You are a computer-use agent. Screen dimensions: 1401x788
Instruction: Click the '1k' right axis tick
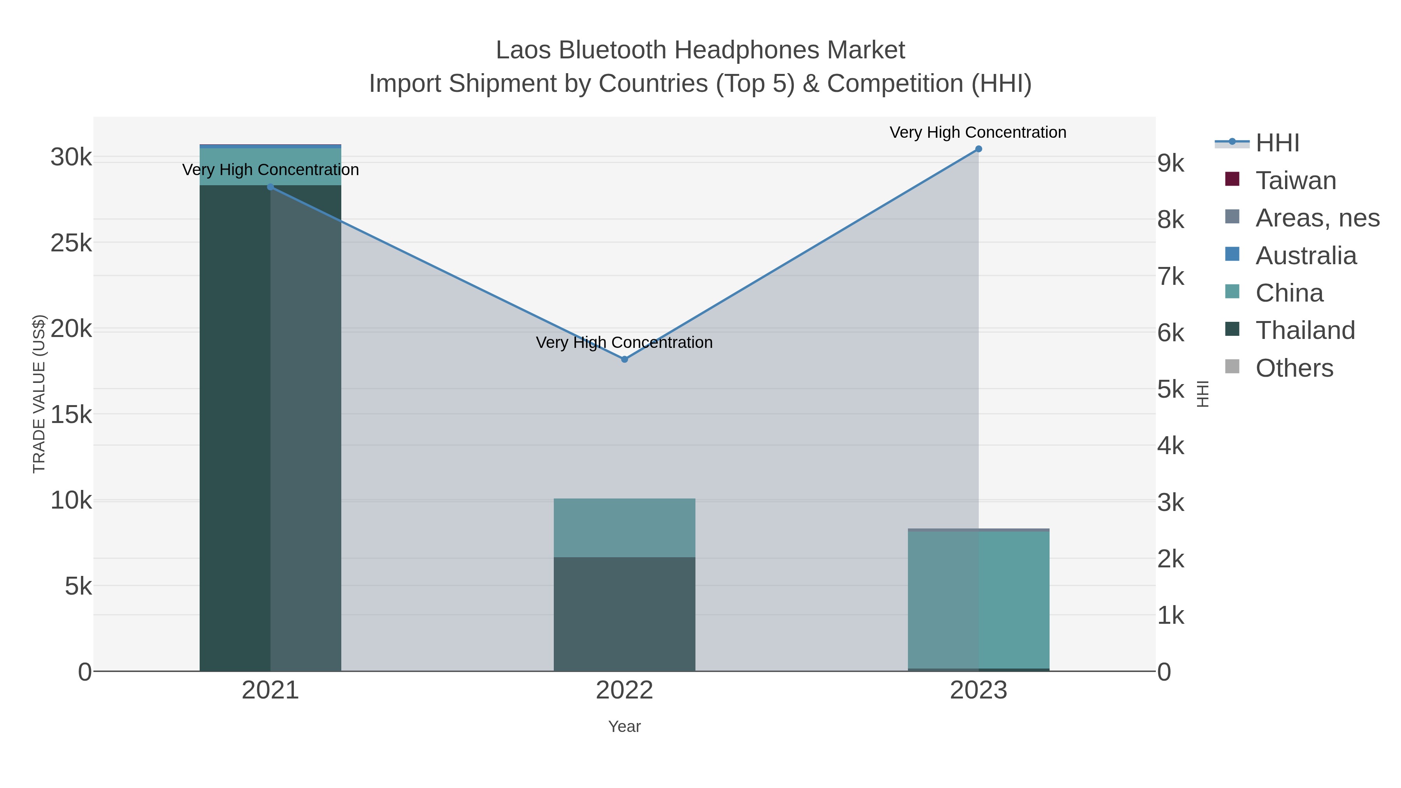click(x=1171, y=616)
